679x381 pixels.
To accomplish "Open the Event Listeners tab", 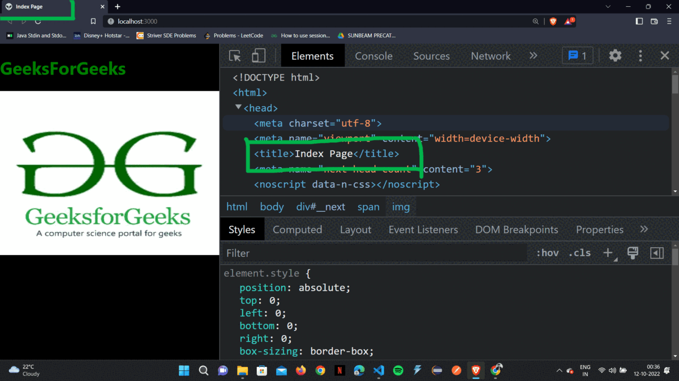I will tap(423, 229).
